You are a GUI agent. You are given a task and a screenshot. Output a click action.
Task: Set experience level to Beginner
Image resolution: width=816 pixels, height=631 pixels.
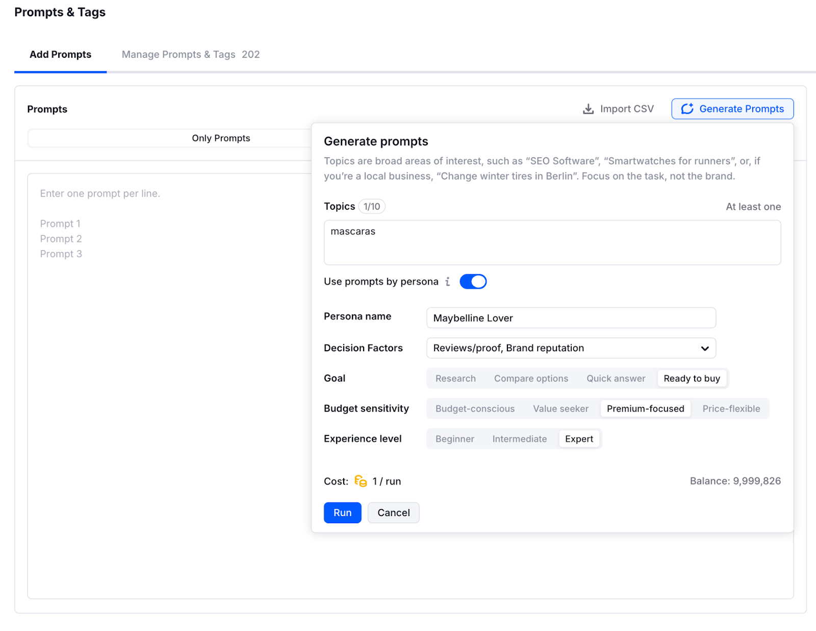tap(454, 439)
